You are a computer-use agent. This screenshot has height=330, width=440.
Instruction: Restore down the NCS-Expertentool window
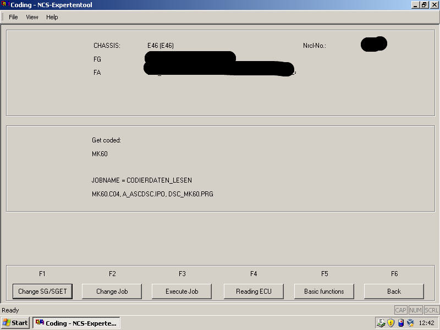pos(424,5)
